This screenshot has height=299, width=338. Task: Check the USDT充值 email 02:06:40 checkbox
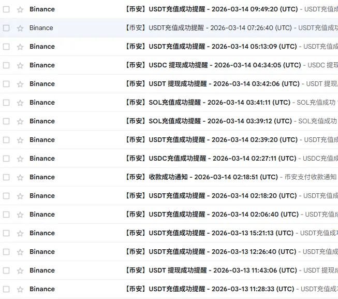[6, 215]
